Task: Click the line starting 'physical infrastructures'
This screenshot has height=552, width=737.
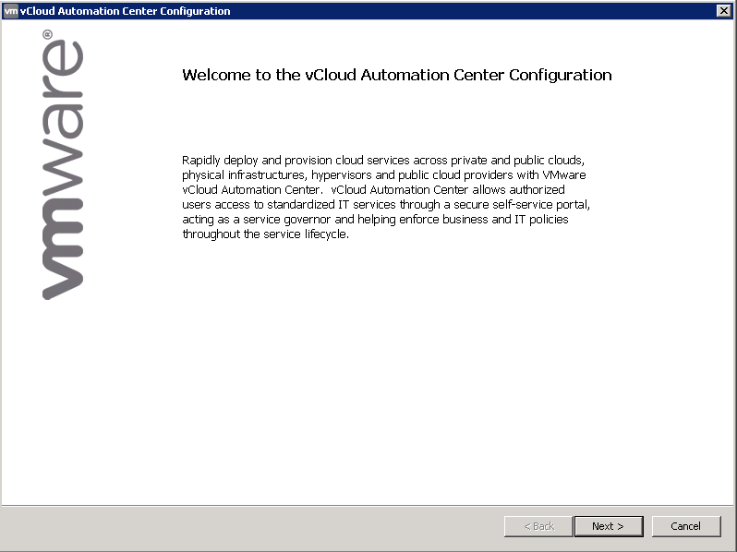Action: [384, 174]
